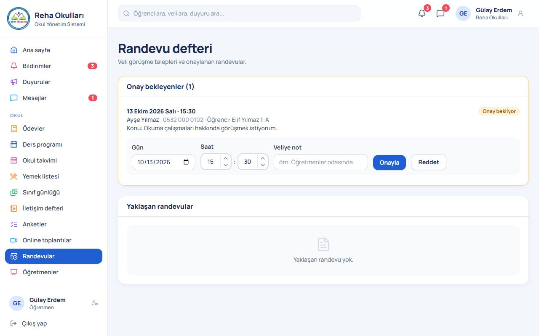The image size is (539, 336).
Task: Click the Onay bekleyenler (1) heading
Action: pyautogui.click(x=160, y=87)
